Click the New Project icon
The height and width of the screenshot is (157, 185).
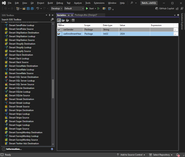pyautogui.click(x=18, y=8)
